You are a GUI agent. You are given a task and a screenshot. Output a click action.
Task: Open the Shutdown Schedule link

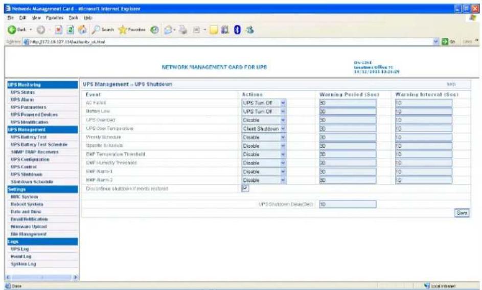(x=32, y=182)
